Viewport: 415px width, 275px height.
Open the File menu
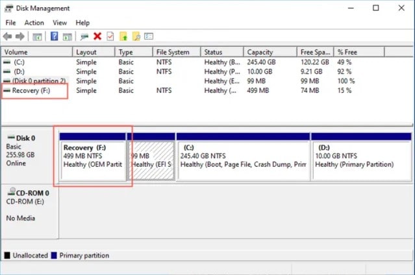coord(10,23)
